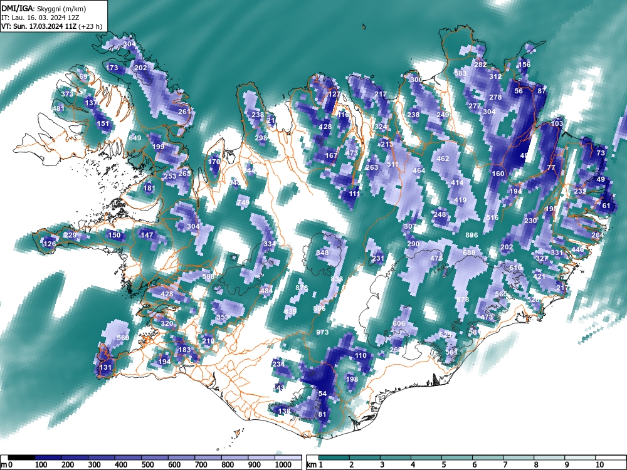Click the visibility value 688
627x470 pixels.
click(469, 253)
